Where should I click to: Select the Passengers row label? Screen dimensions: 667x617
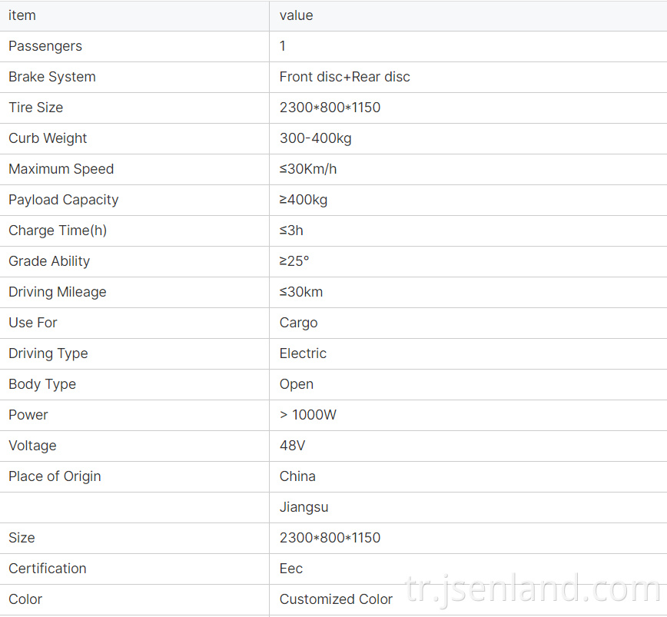(x=45, y=46)
